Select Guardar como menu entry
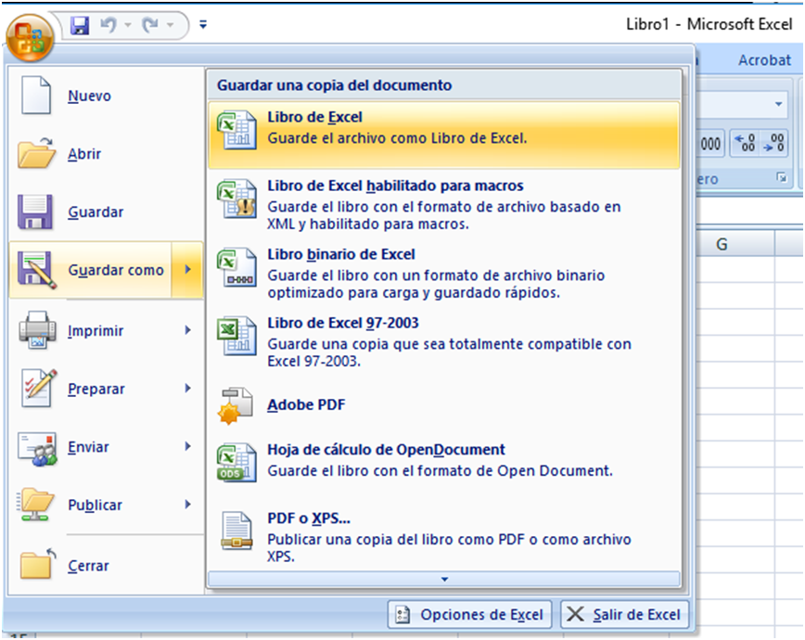 (x=90, y=270)
